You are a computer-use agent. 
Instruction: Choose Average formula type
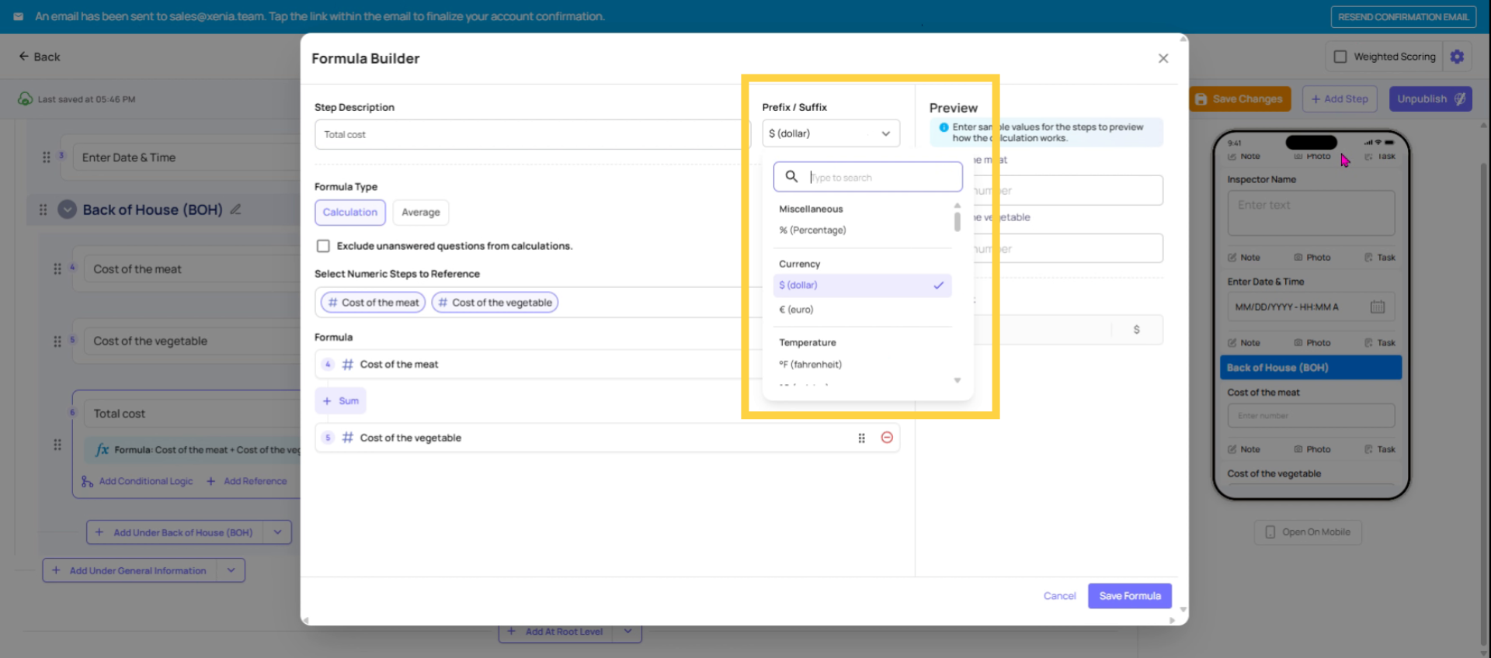click(421, 213)
